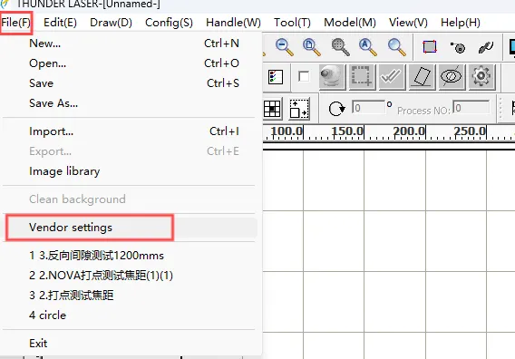Click the gear settings icon in toolbar
Image resolution: width=515 pixels, height=359 pixels.
pos(481,76)
